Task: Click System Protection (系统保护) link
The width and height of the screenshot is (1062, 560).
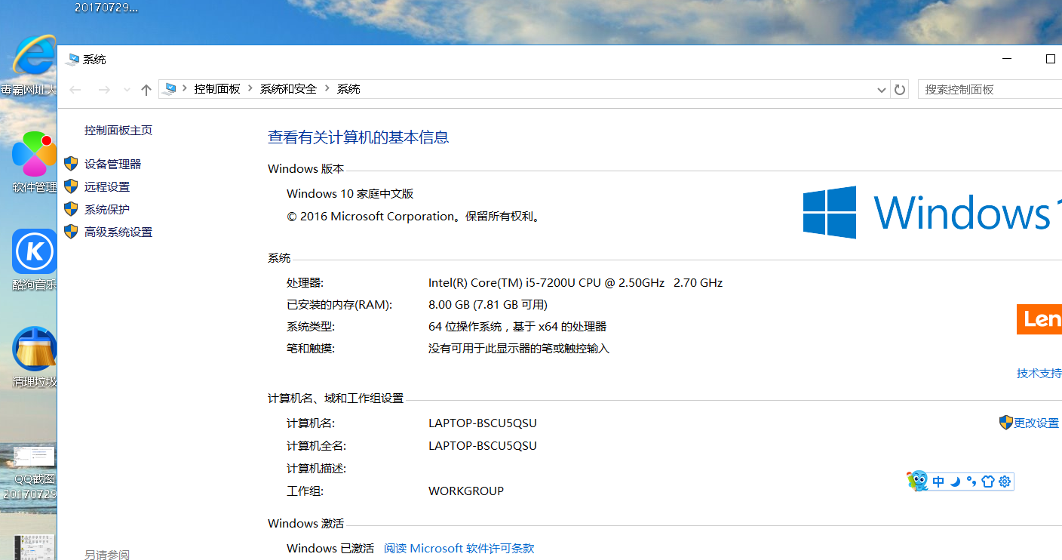Action: point(106,209)
